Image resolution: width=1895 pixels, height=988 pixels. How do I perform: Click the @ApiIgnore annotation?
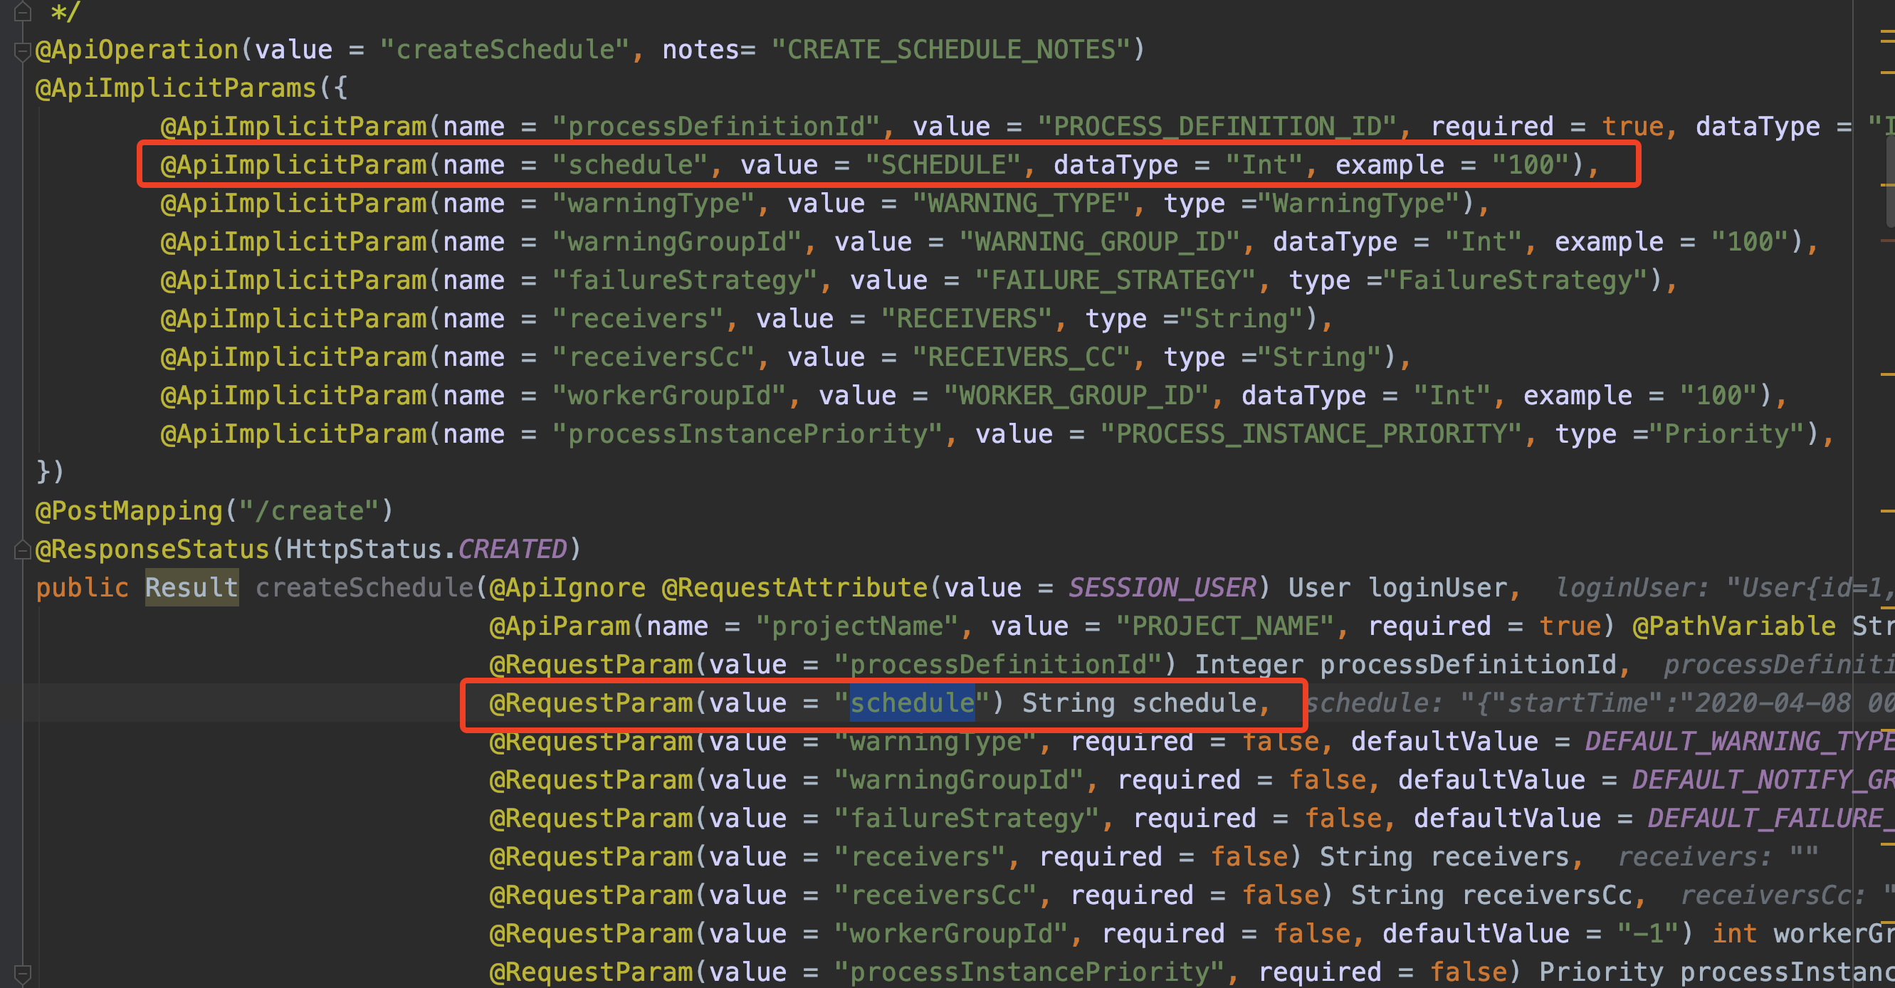click(x=567, y=588)
